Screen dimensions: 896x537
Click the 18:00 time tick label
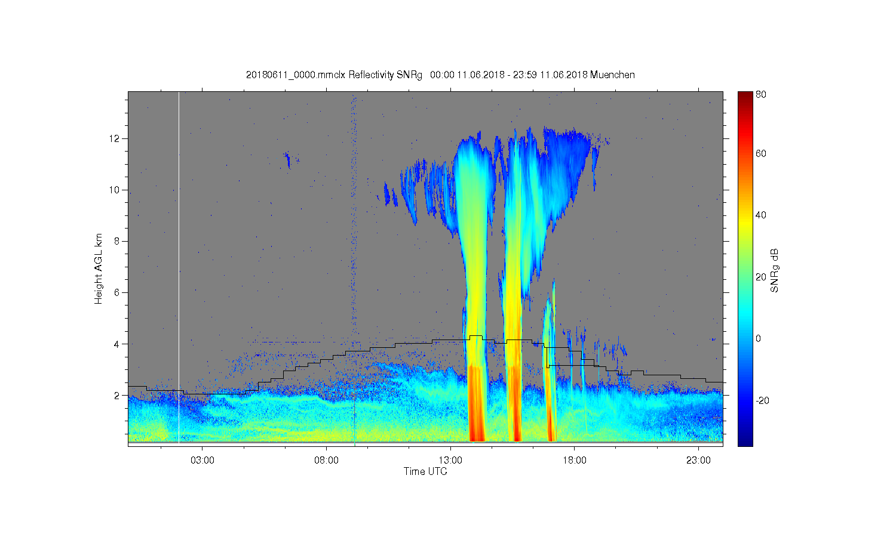574,461
